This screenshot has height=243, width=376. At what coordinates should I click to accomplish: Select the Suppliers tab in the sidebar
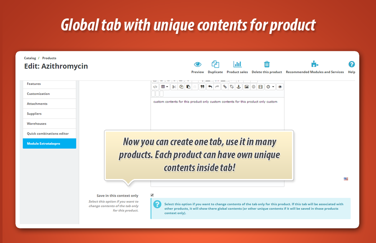pos(49,113)
